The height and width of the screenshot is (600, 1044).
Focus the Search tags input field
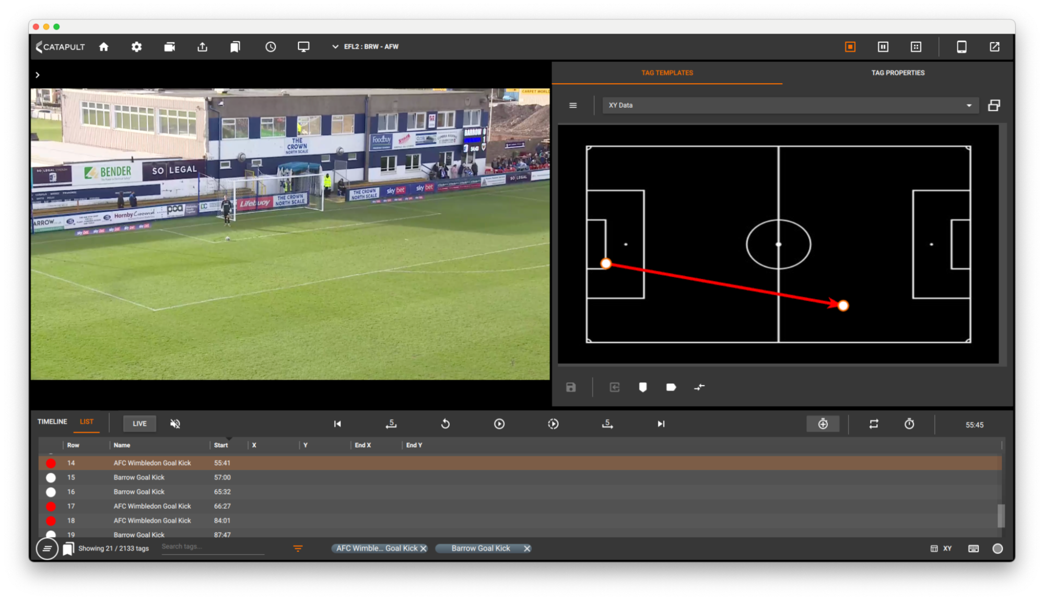(213, 547)
